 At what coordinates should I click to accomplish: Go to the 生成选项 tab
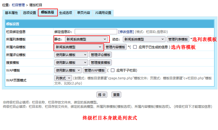[x=66, y=13]
